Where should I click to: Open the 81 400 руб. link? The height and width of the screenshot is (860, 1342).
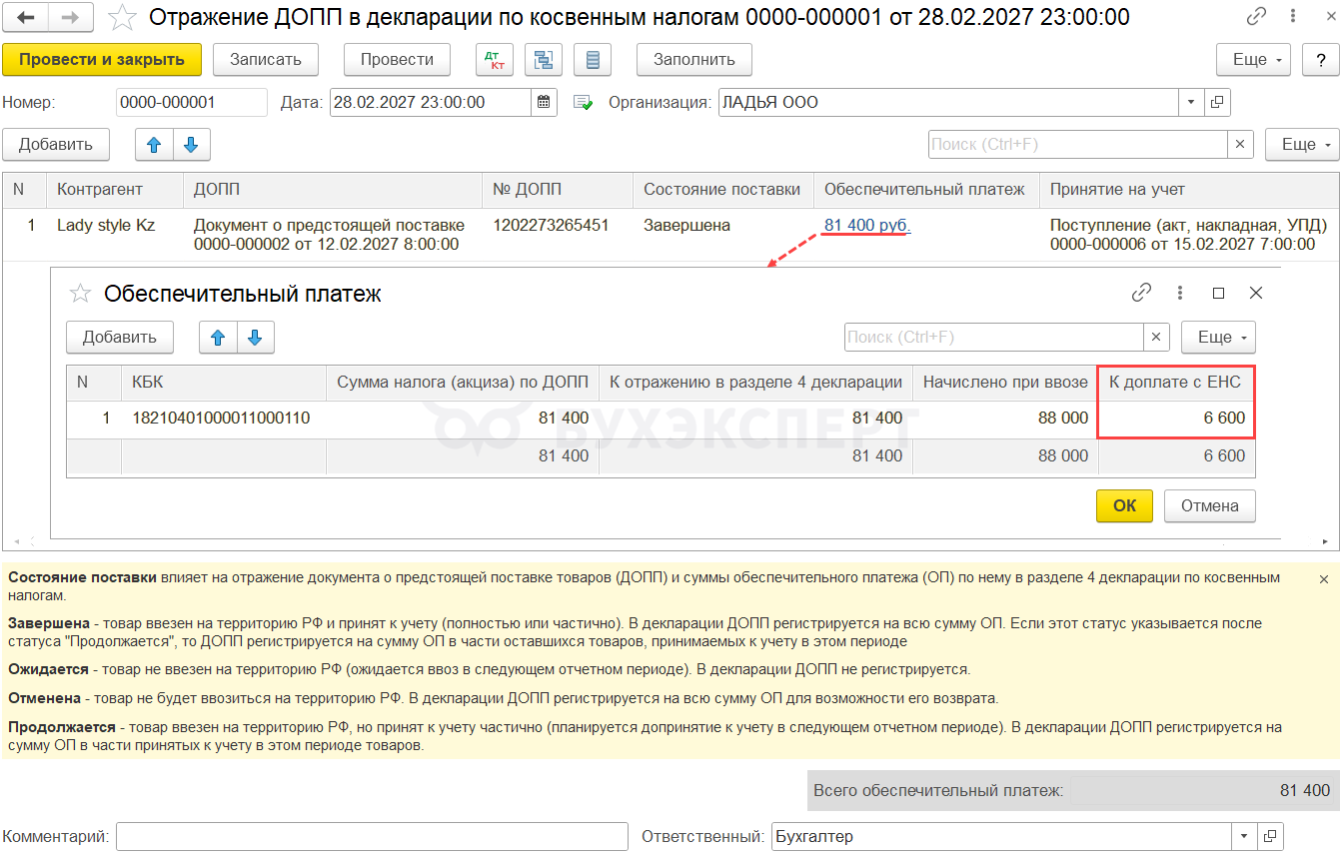866,226
